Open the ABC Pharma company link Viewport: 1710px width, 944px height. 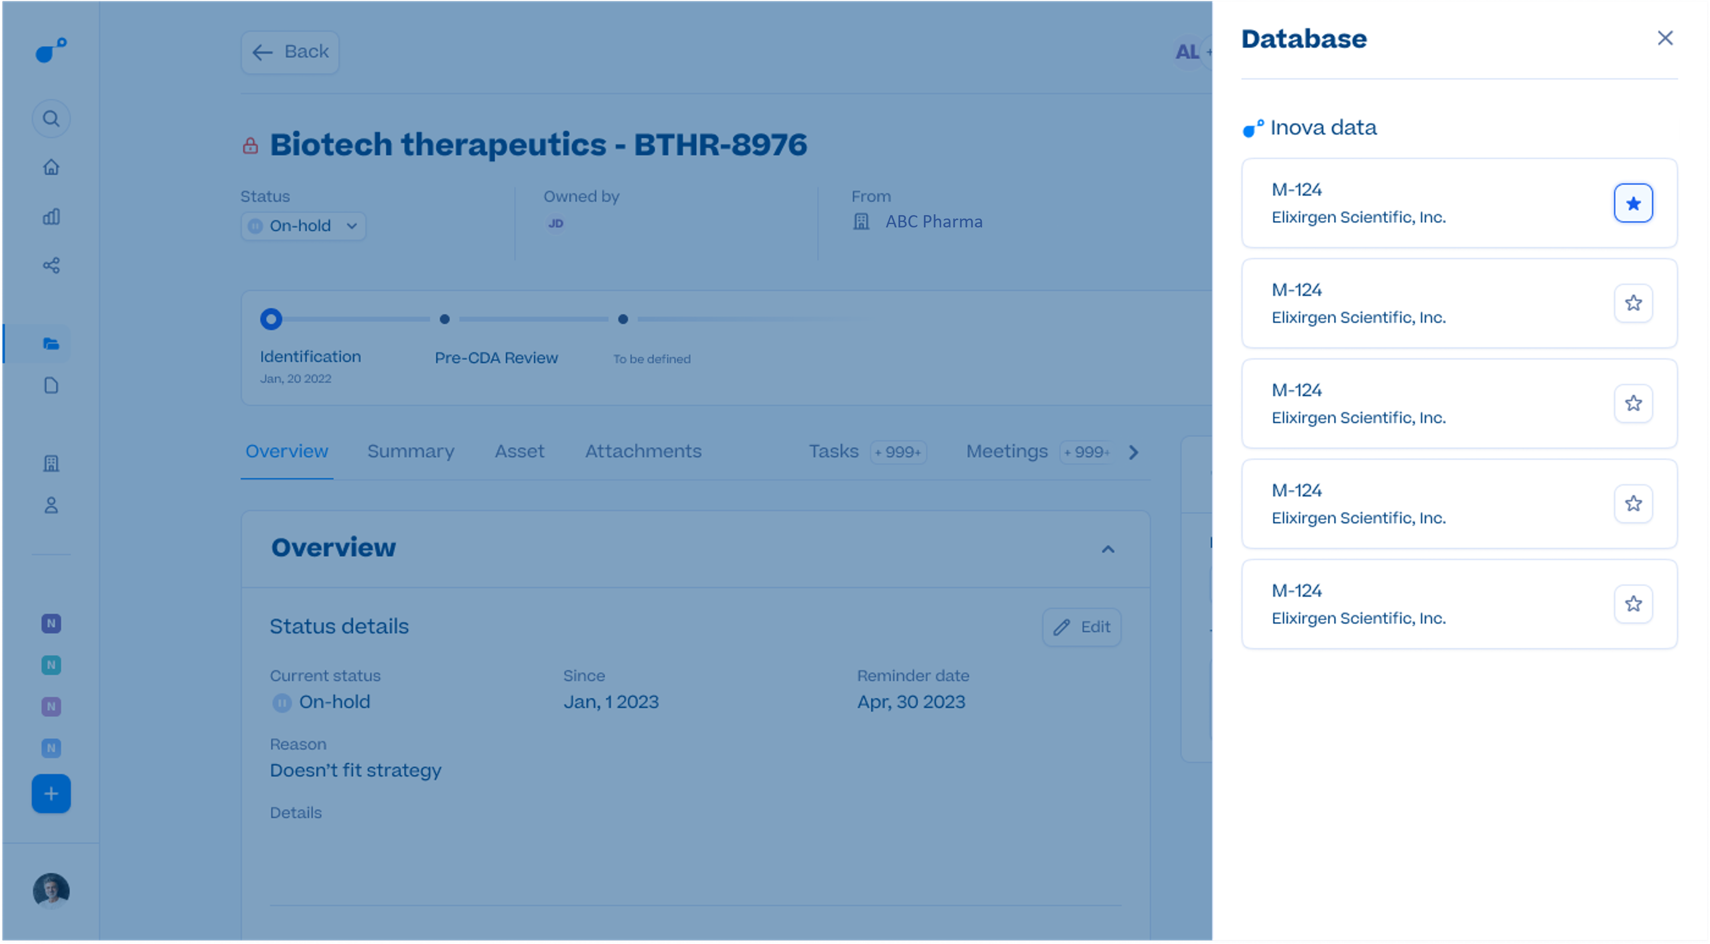[933, 222]
